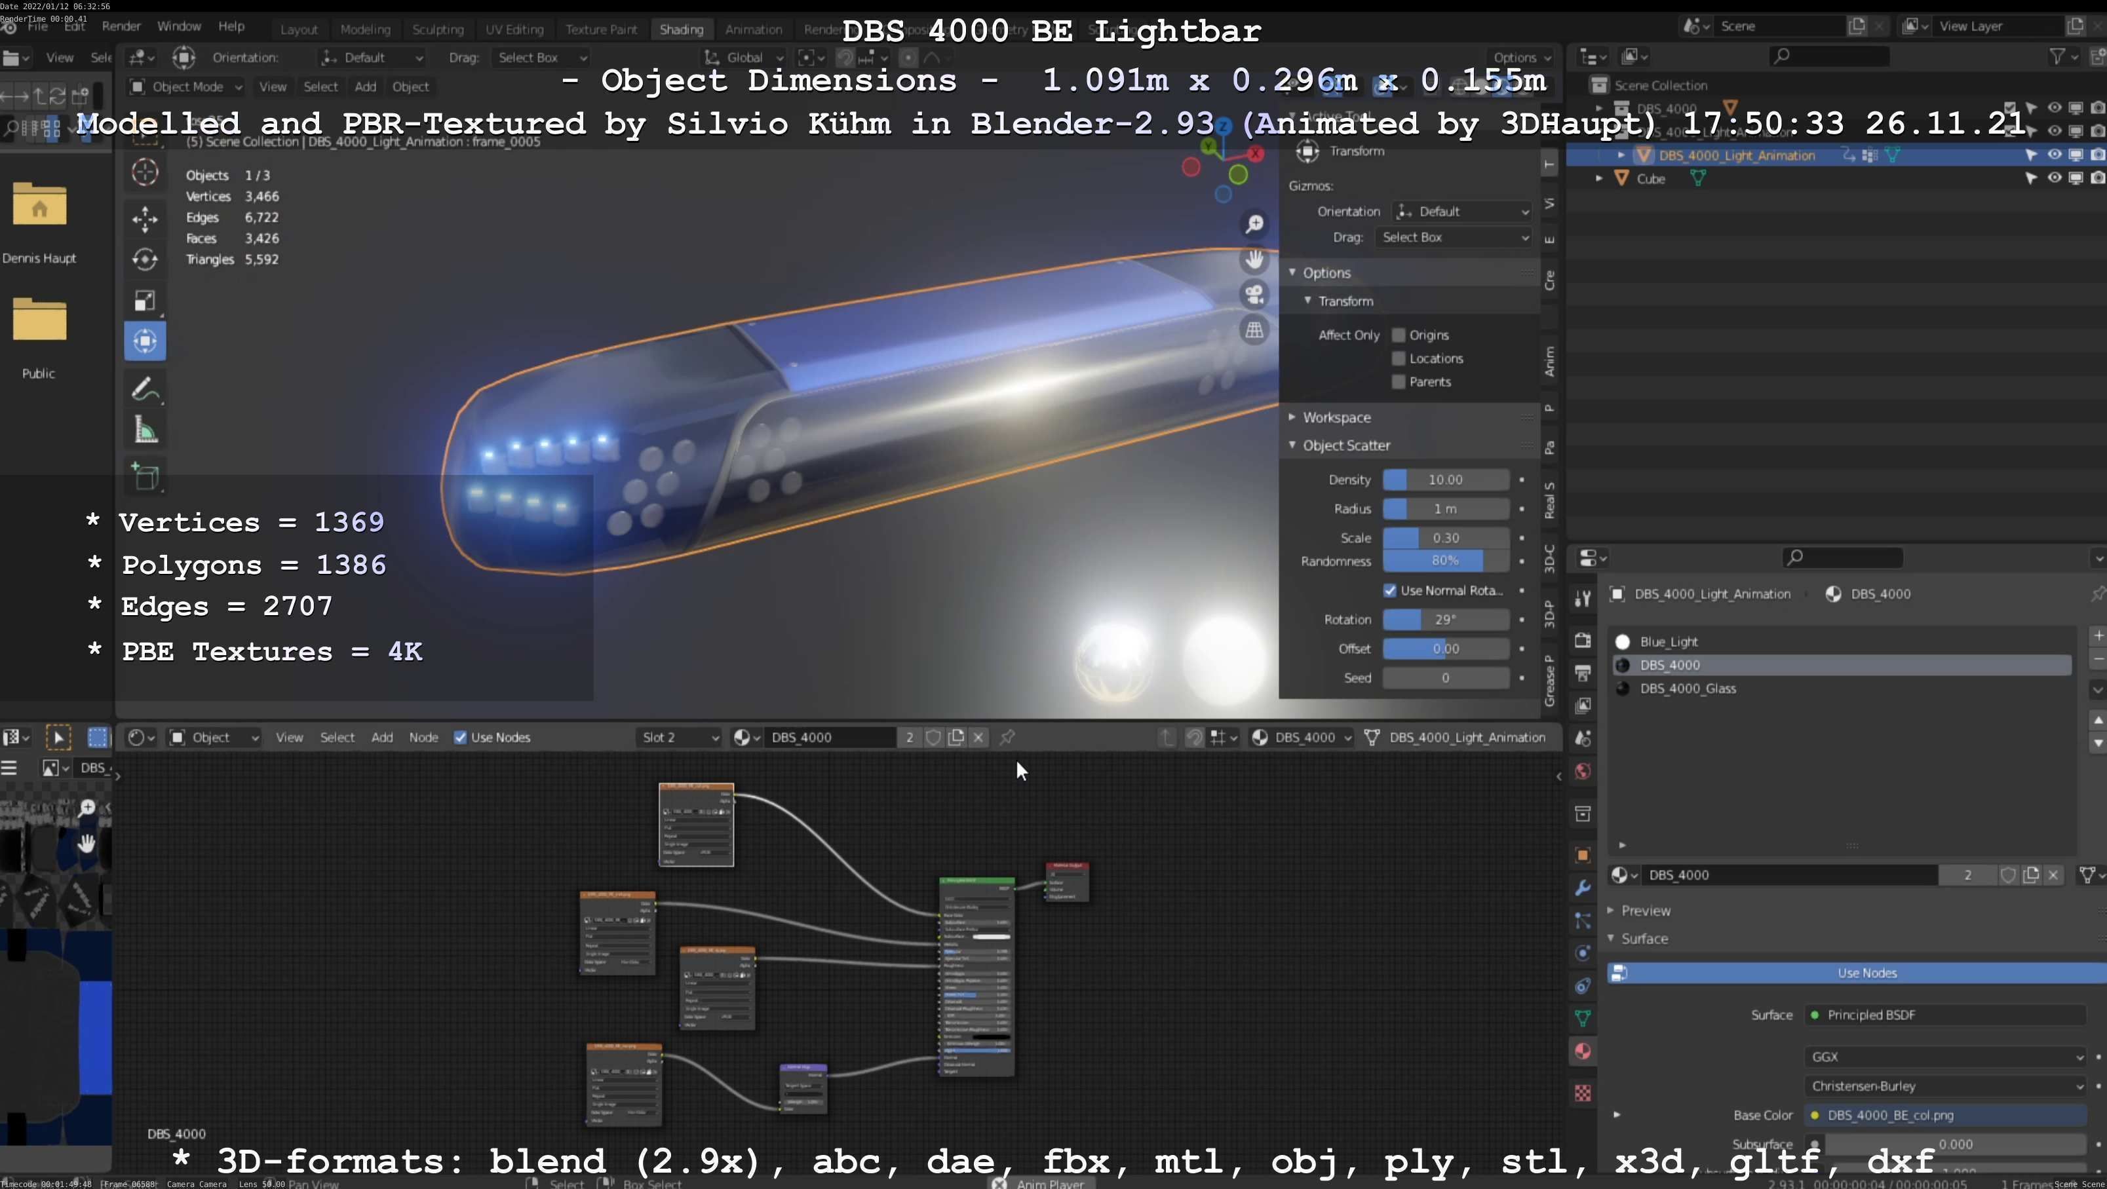Select the Cursor tool in viewport toolbar

[x=145, y=172]
